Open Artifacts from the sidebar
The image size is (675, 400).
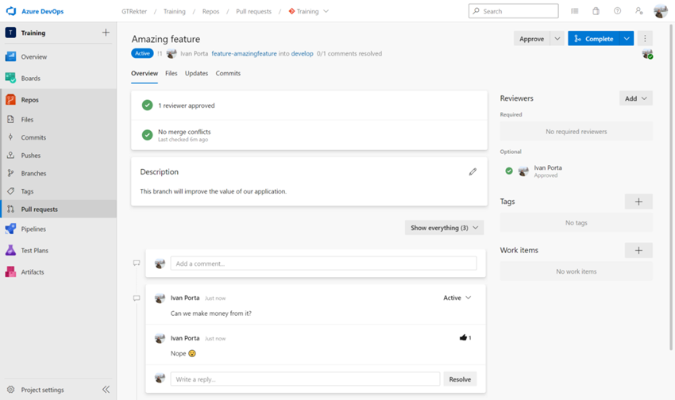click(33, 272)
